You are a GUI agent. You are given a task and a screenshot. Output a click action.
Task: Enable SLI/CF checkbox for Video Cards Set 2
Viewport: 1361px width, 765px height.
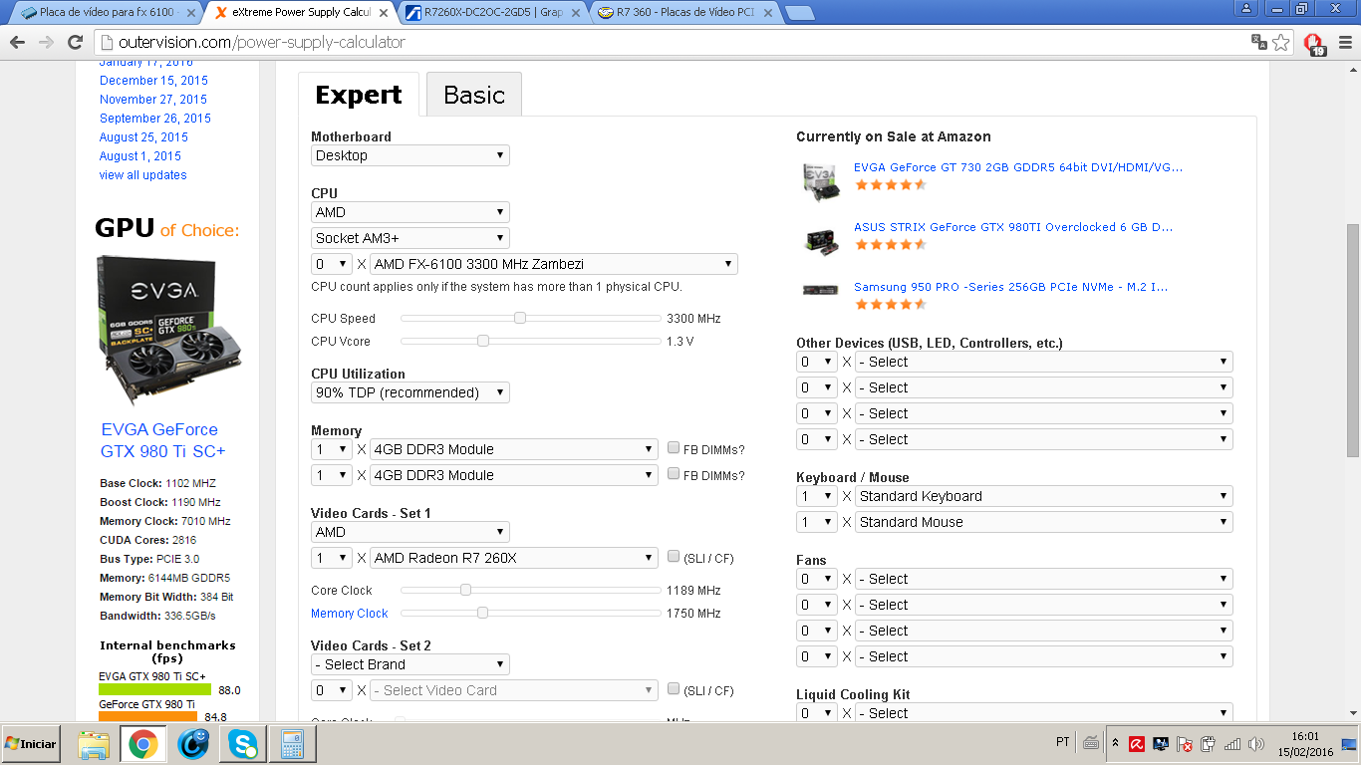(x=675, y=689)
